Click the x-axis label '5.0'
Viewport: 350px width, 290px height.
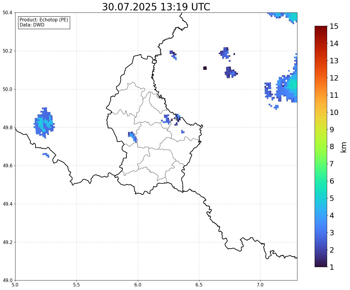(x=15, y=285)
